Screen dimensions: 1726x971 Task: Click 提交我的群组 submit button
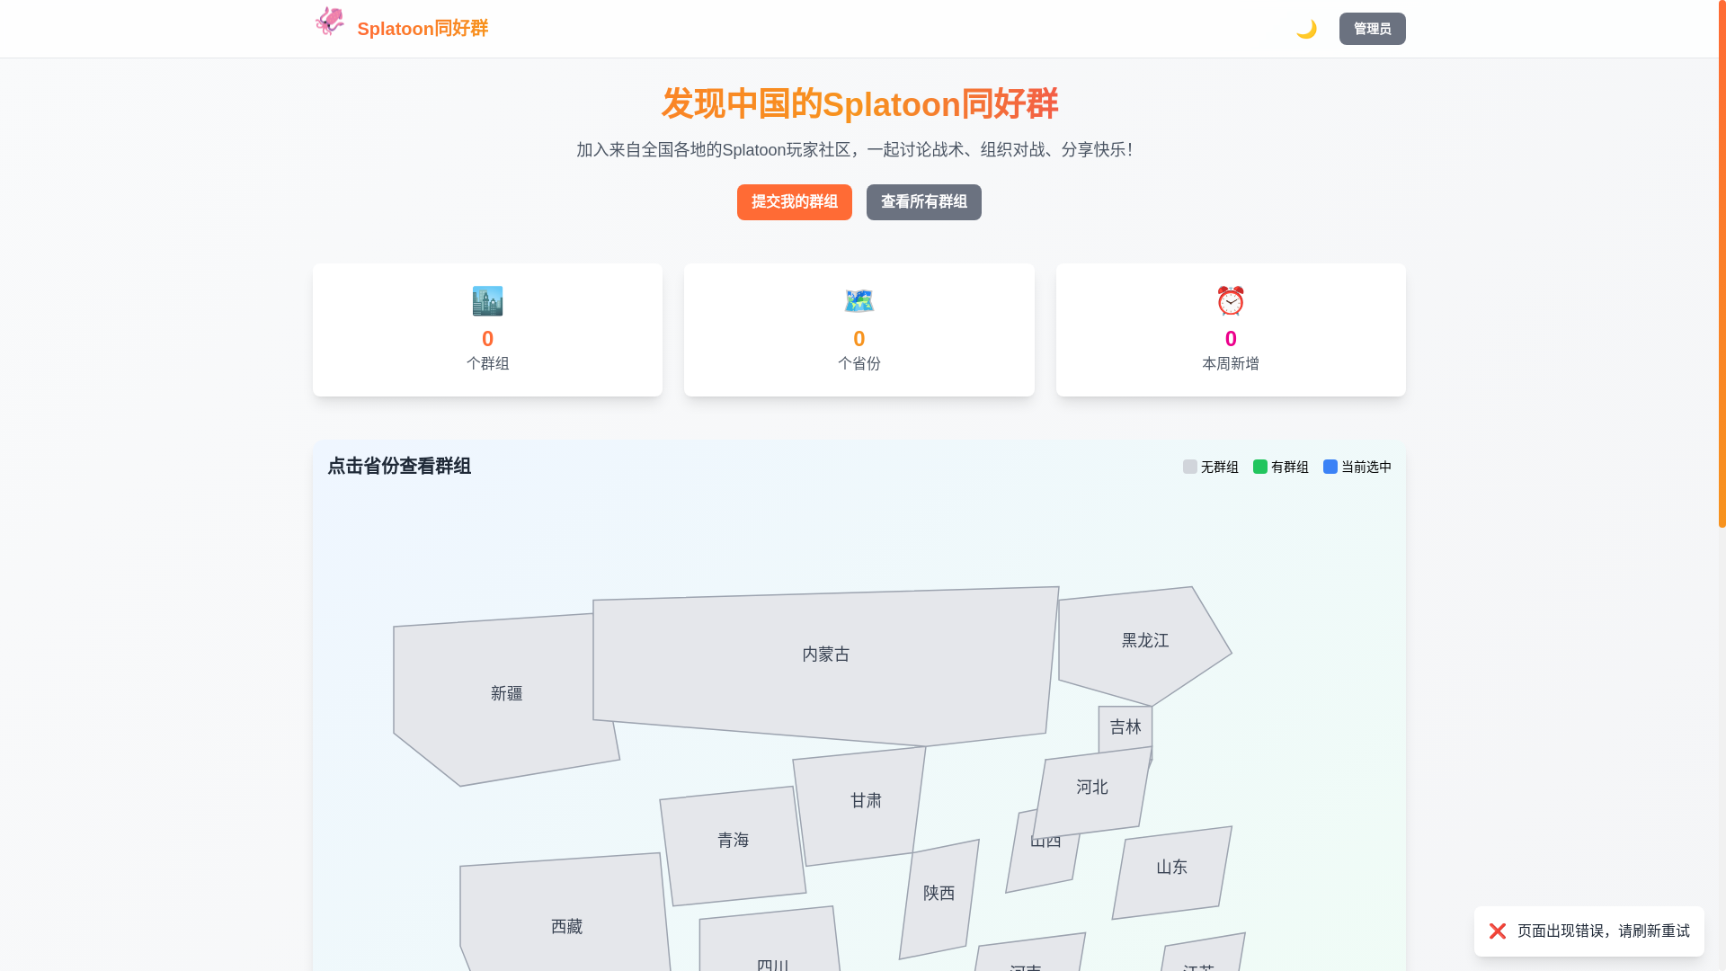coord(794,202)
